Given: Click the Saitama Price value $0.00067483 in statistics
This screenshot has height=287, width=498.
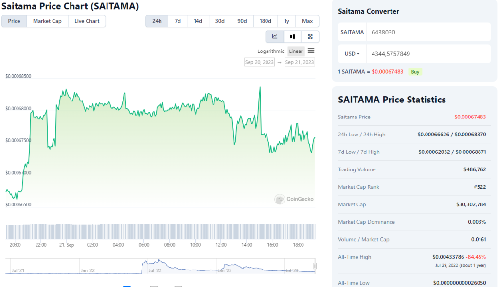Looking at the screenshot, I should [470, 117].
